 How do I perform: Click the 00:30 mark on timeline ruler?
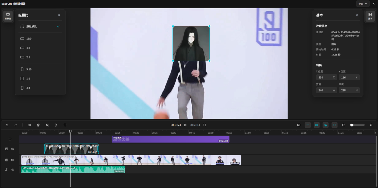click(136, 133)
